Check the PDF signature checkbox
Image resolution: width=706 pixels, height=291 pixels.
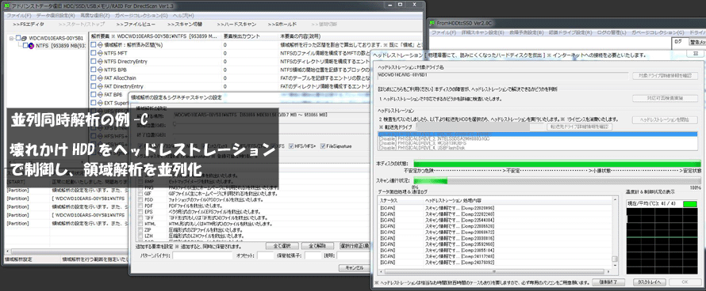(x=140, y=206)
